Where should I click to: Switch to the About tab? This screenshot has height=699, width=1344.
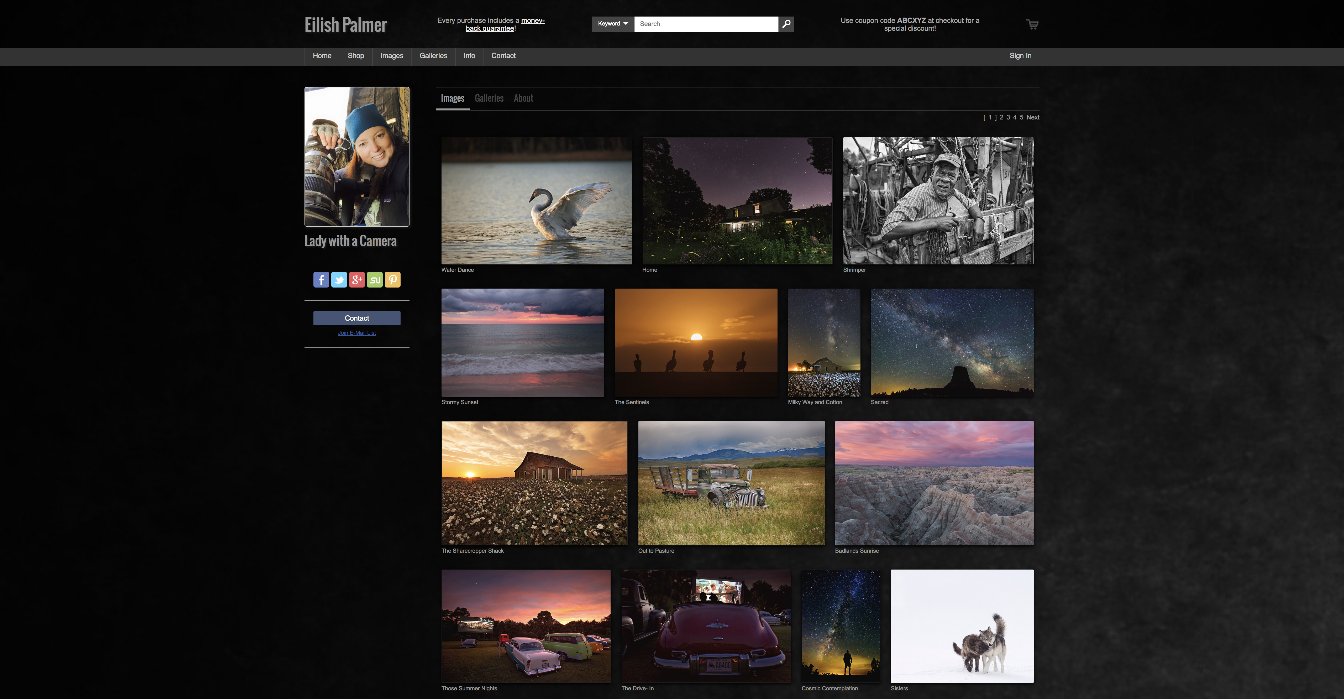click(523, 98)
